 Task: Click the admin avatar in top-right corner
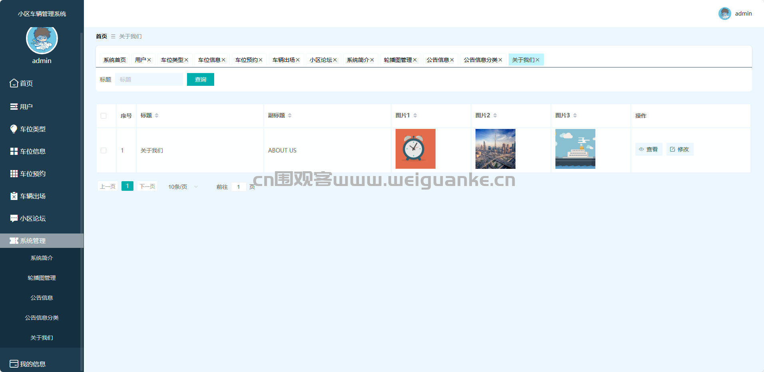pyautogui.click(x=724, y=14)
